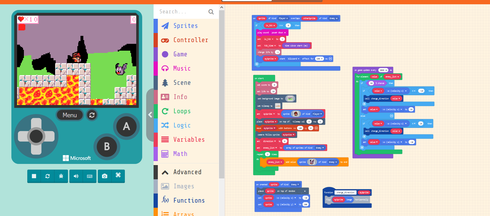This screenshot has width=490, height=216.
Task: Click the toolbox vertical scrollbar
Action: [x=222, y=94]
